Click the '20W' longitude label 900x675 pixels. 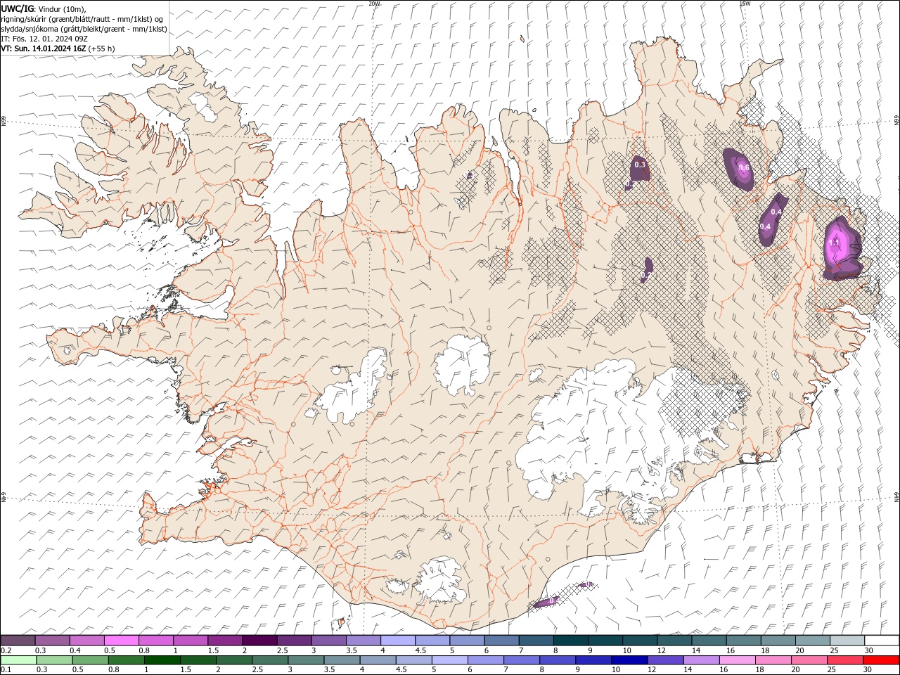(x=374, y=4)
